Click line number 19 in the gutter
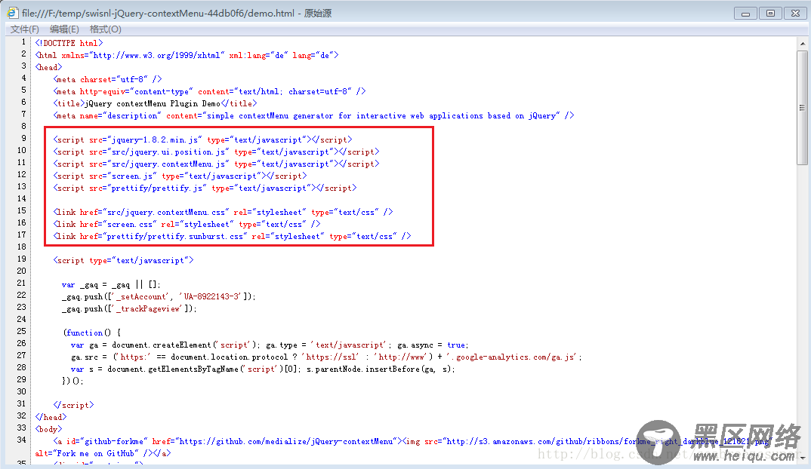 [x=21, y=259]
